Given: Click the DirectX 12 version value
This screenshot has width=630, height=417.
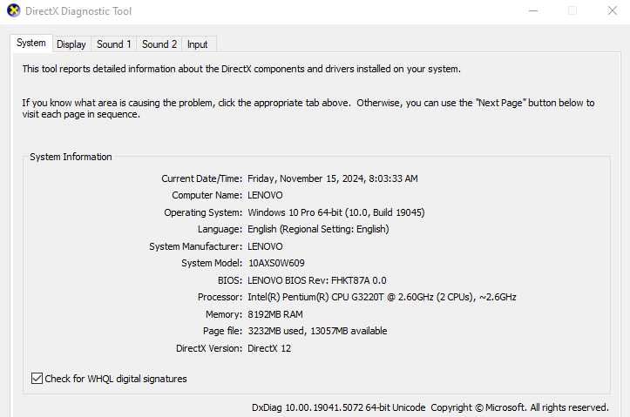Looking at the screenshot, I should [x=269, y=348].
